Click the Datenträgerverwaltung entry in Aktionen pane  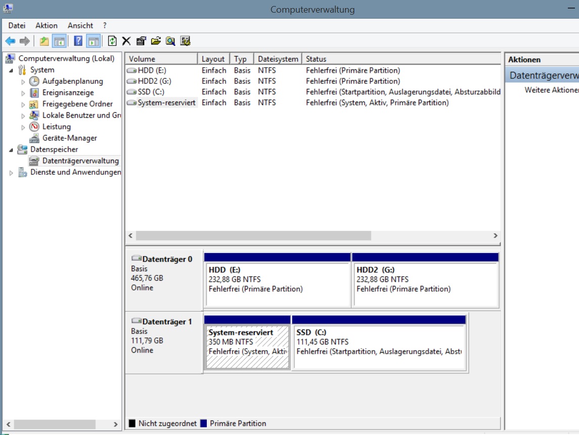click(542, 75)
